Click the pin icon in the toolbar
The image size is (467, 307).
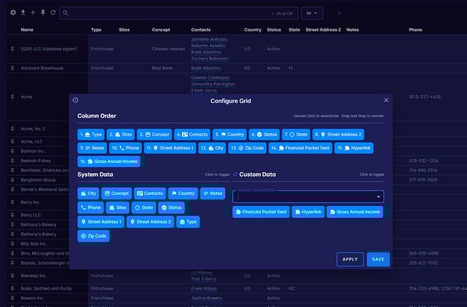[x=42, y=13]
